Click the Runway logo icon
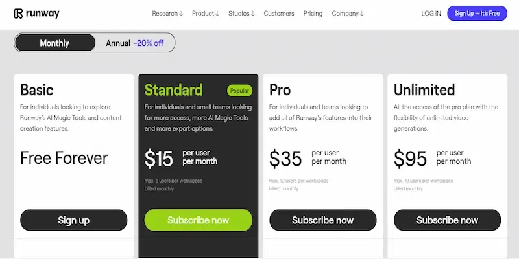 [19, 13]
